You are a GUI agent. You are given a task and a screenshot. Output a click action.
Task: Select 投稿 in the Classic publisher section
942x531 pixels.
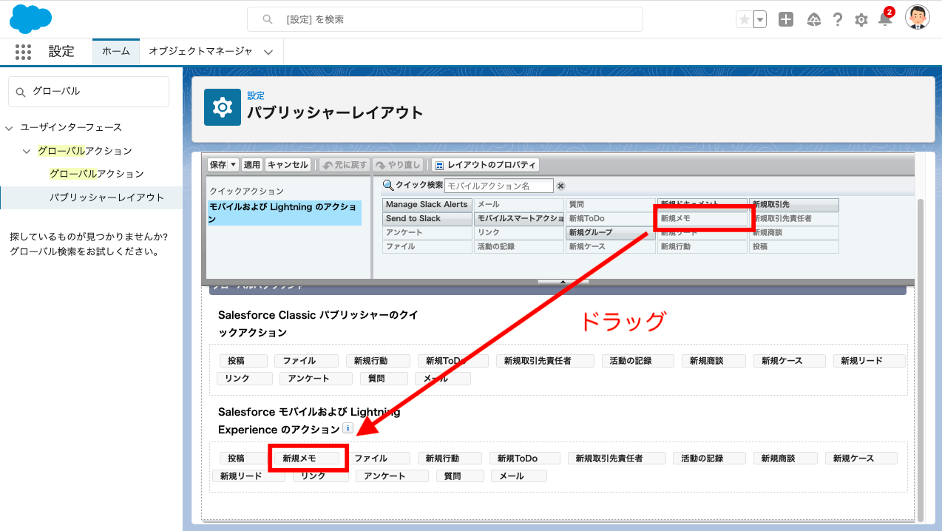point(243,361)
